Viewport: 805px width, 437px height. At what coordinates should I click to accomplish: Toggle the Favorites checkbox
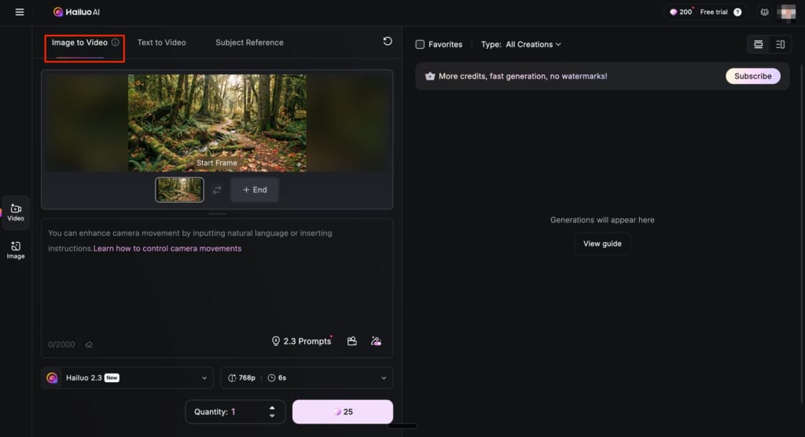click(420, 45)
